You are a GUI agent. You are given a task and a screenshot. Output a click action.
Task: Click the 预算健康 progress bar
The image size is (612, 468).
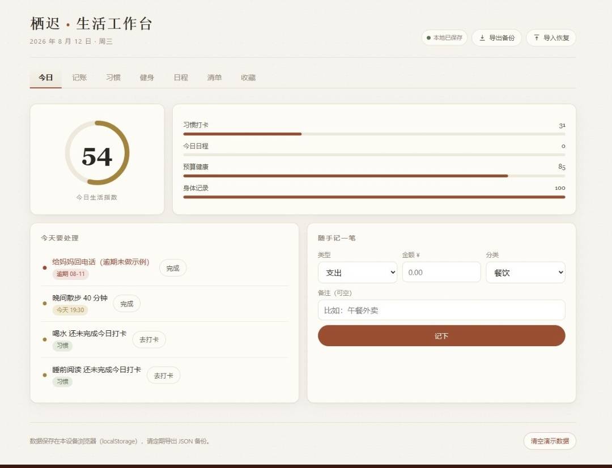(x=375, y=176)
